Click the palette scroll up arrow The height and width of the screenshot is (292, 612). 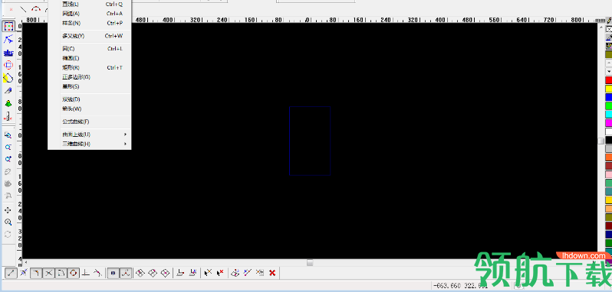click(x=608, y=63)
